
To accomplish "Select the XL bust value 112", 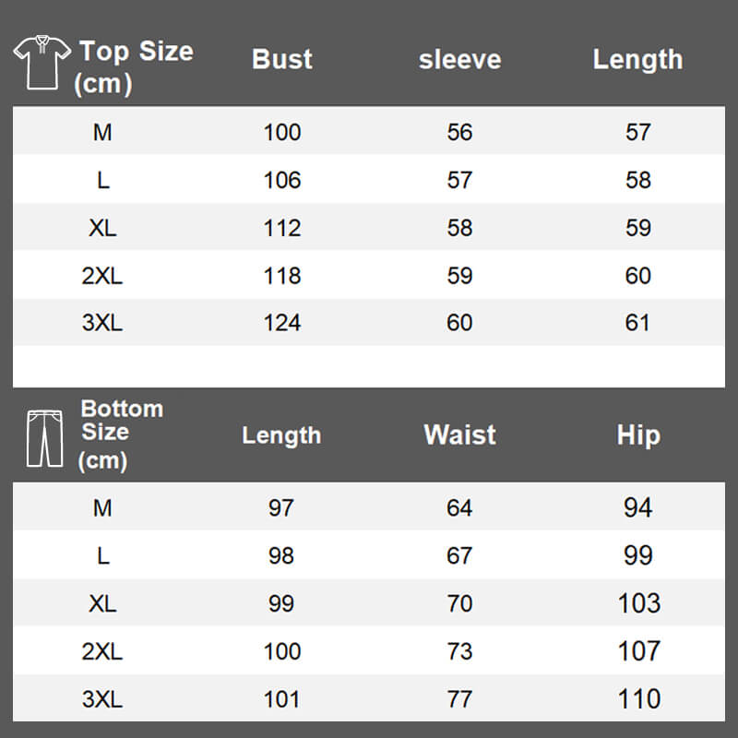I will tap(281, 228).
